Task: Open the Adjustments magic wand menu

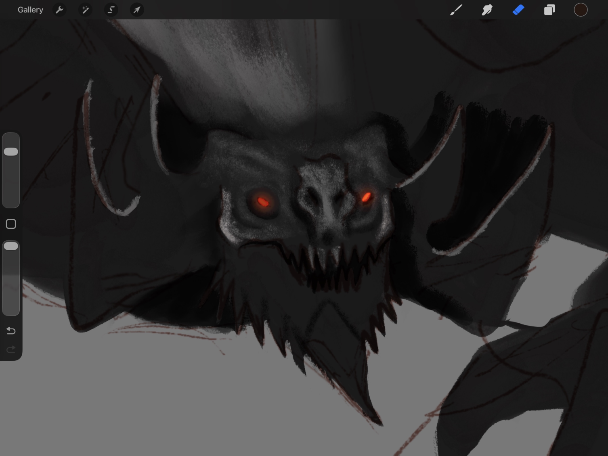Action: (x=85, y=10)
